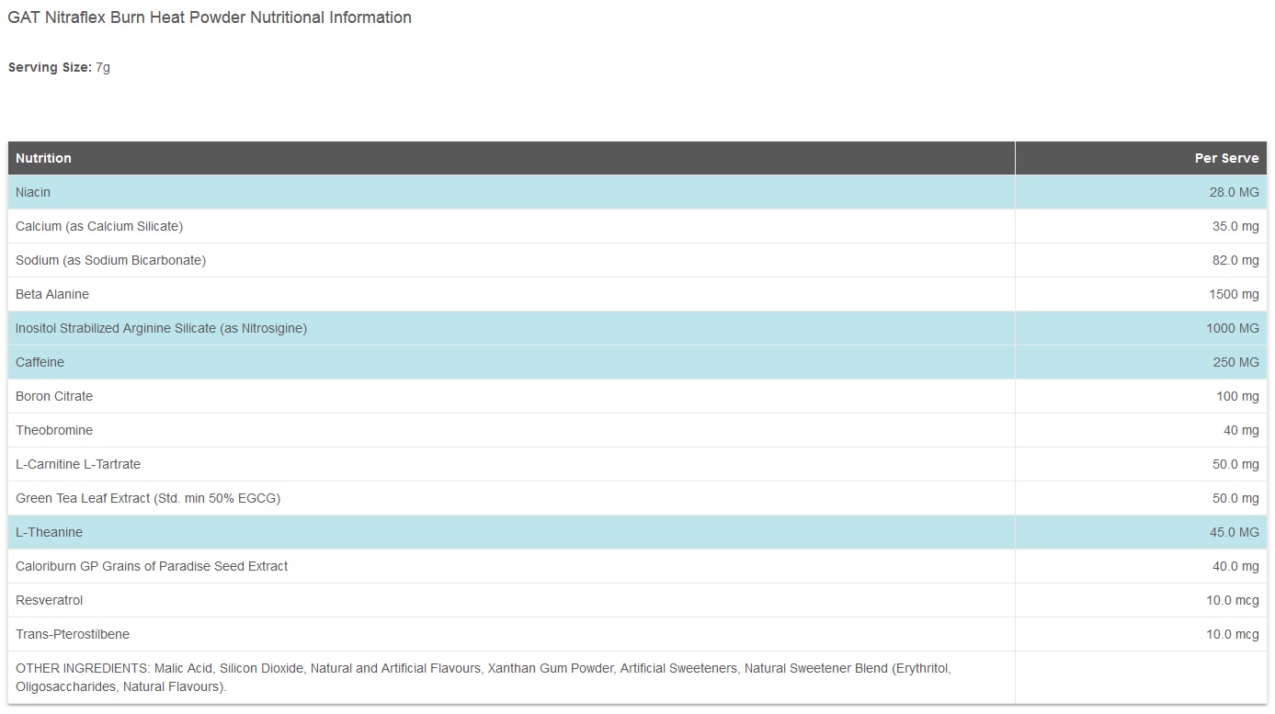The height and width of the screenshot is (714, 1275).
Task: Select the 'Theobromine' row label
Action: pos(54,430)
